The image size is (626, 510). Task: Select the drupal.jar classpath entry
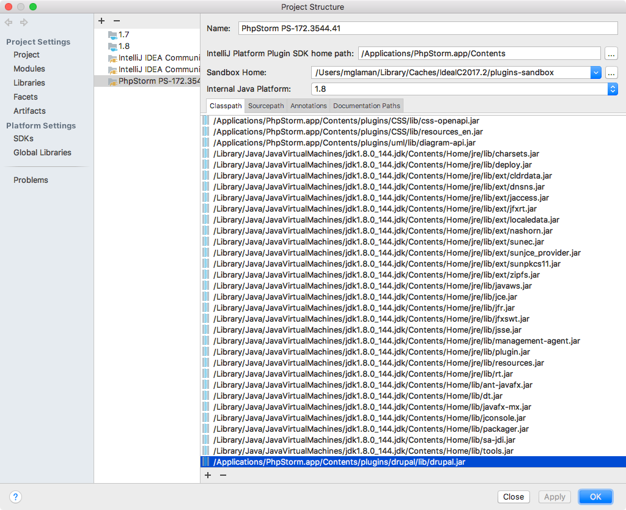click(x=413, y=462)
